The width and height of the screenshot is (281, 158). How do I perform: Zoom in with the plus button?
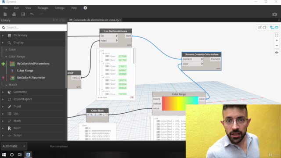[x=277, y=40]
